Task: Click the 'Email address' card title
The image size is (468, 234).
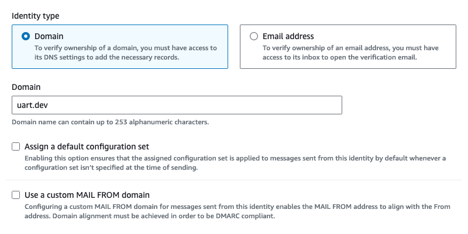Action: tap(288, 36)
